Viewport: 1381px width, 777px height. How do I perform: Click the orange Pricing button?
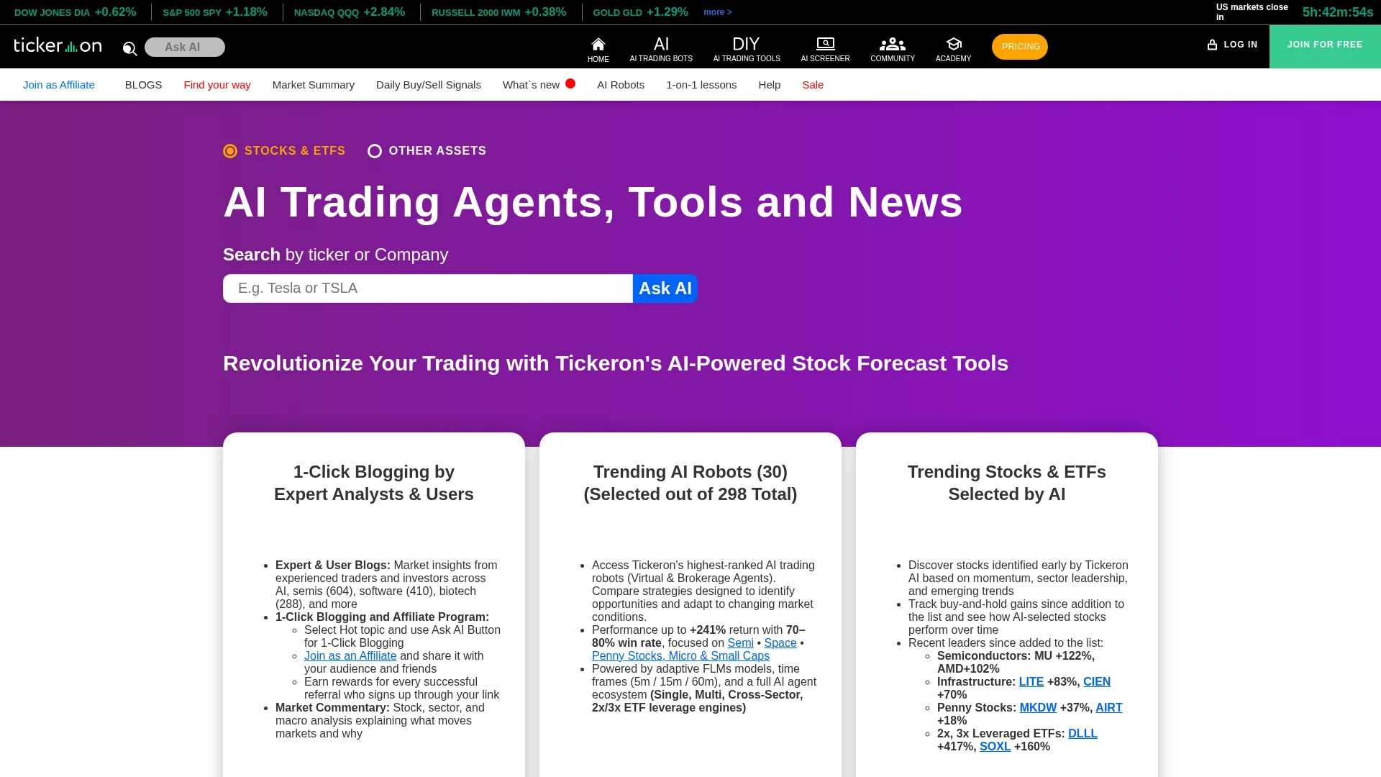point(1020,47)
